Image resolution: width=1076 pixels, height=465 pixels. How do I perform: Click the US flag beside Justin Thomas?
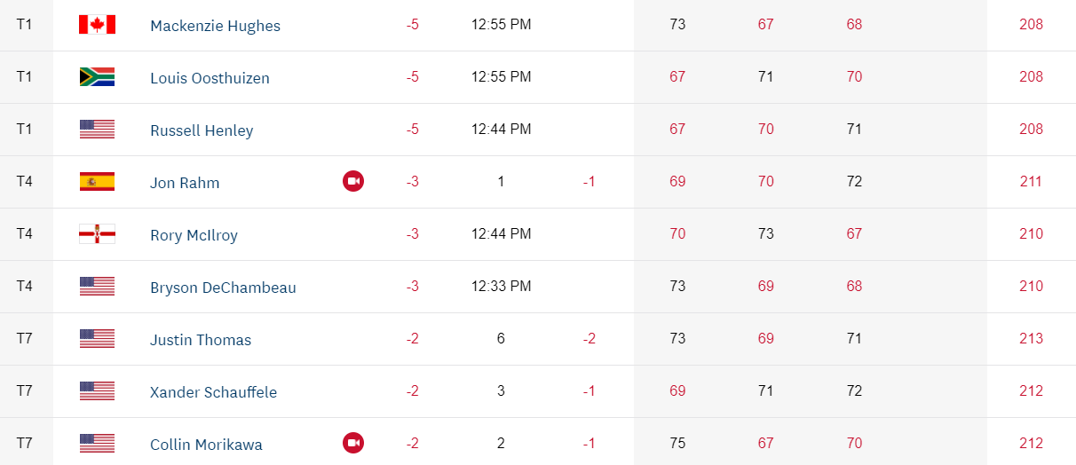point(97,339)
